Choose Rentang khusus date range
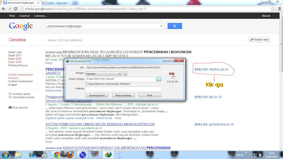The width and height of the screenshot is (283, 159). coord(19,65)
